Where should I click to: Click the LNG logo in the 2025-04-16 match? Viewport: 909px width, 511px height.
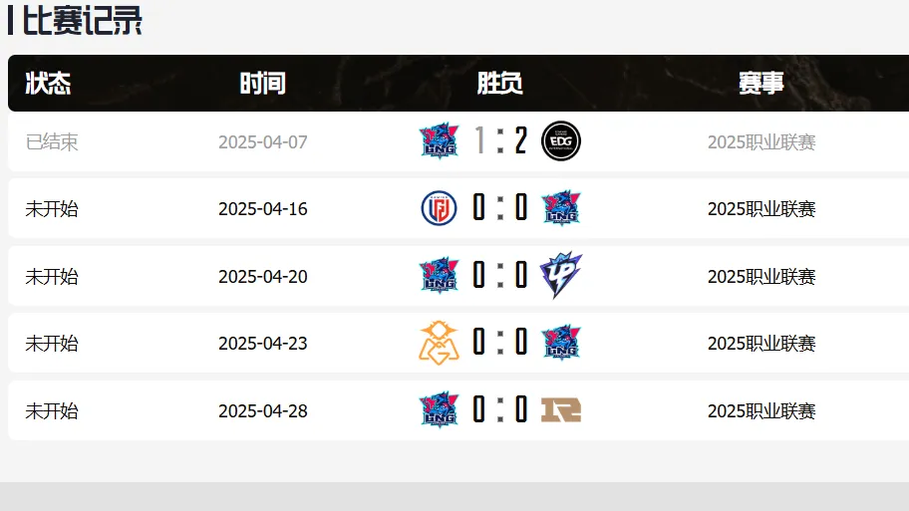click(561, 208)
